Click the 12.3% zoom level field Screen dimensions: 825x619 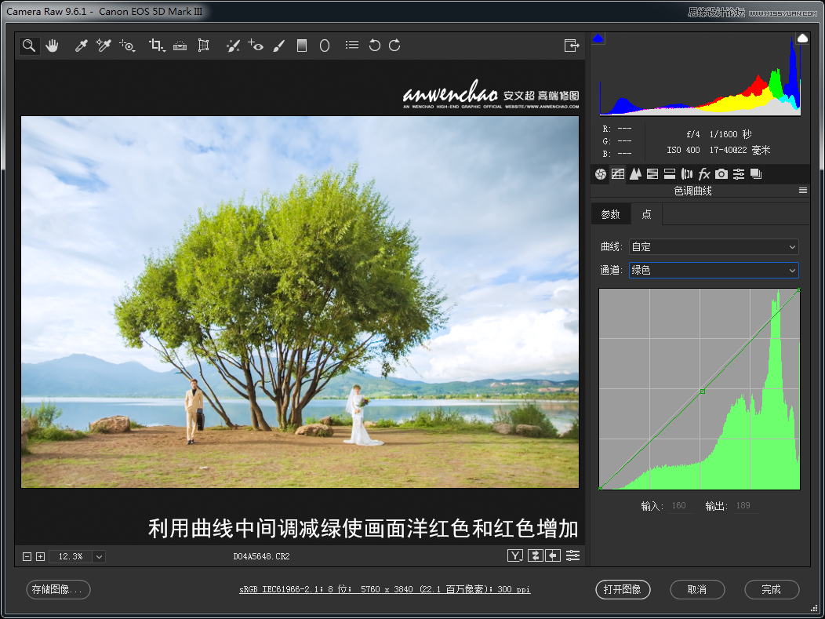pyautogui.click(x=71, y=556)
